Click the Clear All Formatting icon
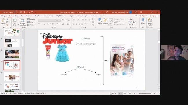 pyautogui.click(x=69, y=20)
